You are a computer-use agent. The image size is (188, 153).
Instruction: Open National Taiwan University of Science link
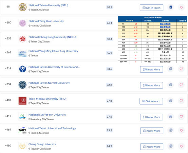(54, 67)
